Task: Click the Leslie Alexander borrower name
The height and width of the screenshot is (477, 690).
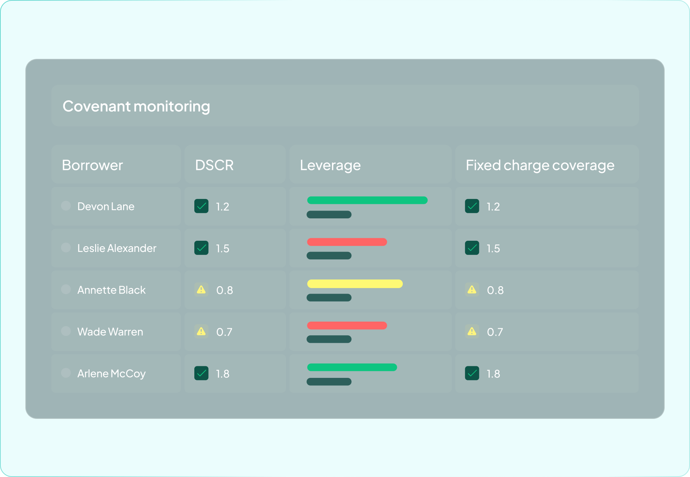Action: coord(117,248)
